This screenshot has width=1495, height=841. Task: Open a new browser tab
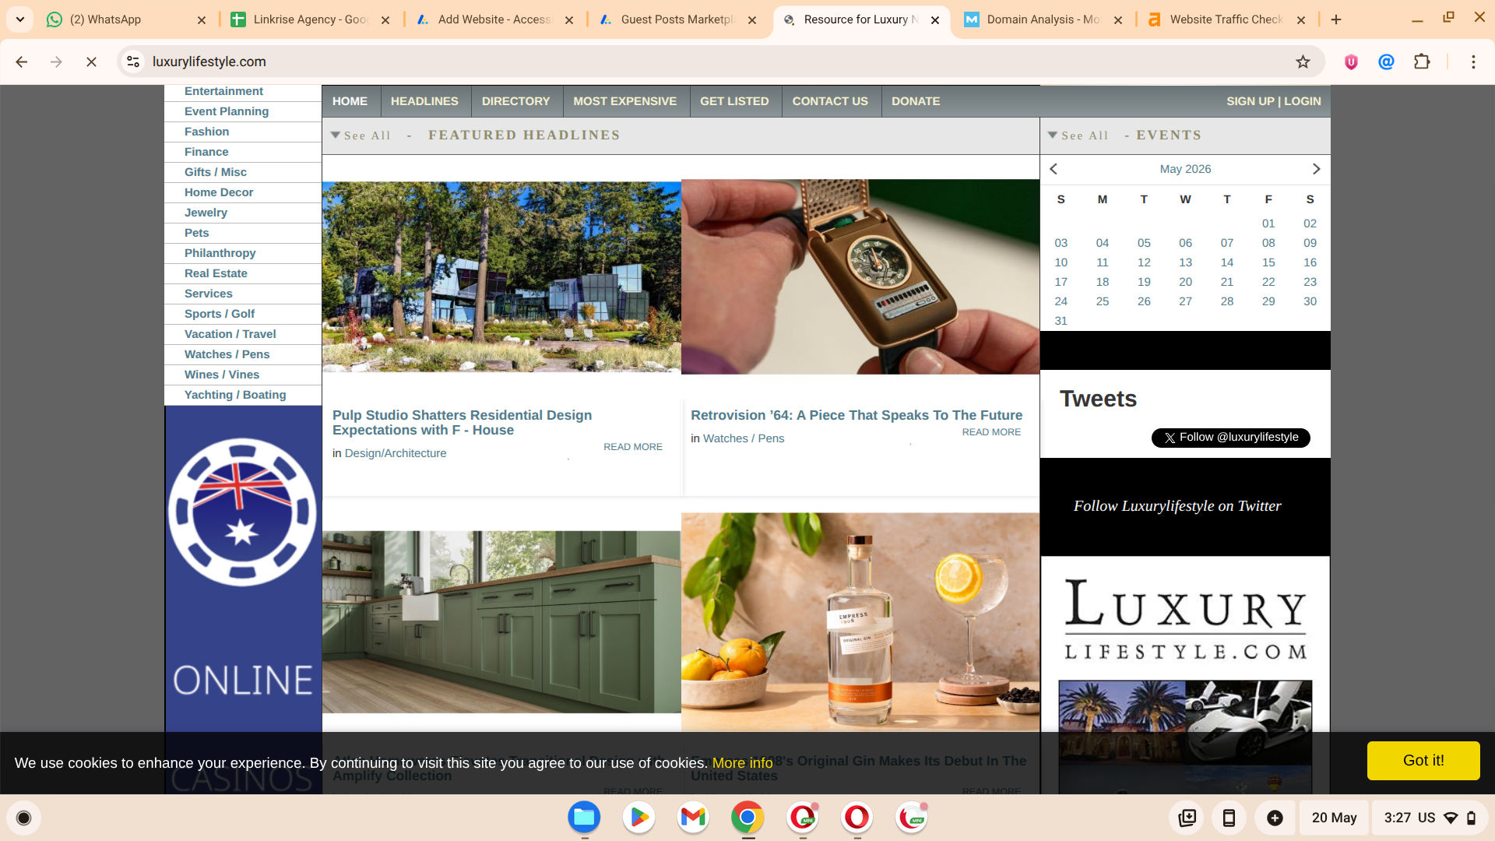[1336, 19]
